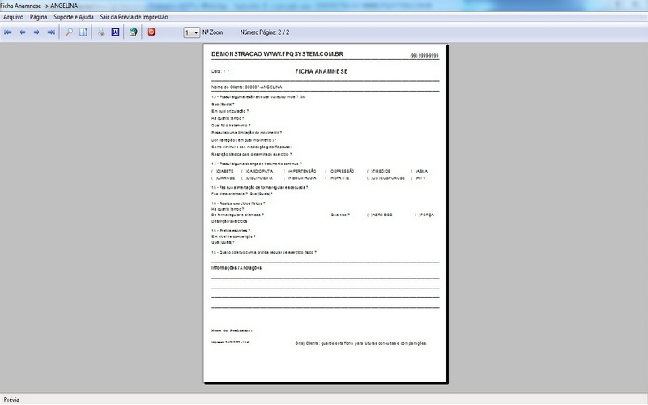This screenshot has width=648, height=405.
Task: Click the 'Informações / Anotações' heading
Action: click(x=237, y=268)
